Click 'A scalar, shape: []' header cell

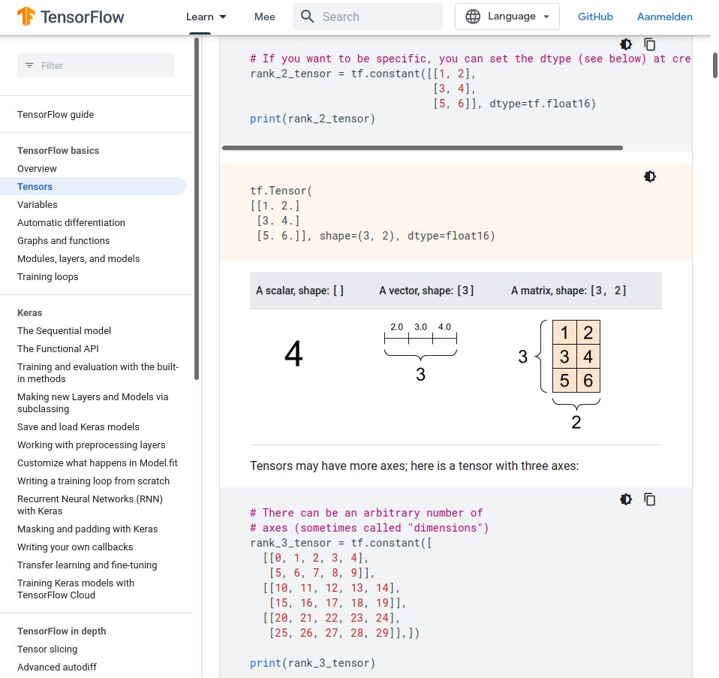[x=300, y=291]
